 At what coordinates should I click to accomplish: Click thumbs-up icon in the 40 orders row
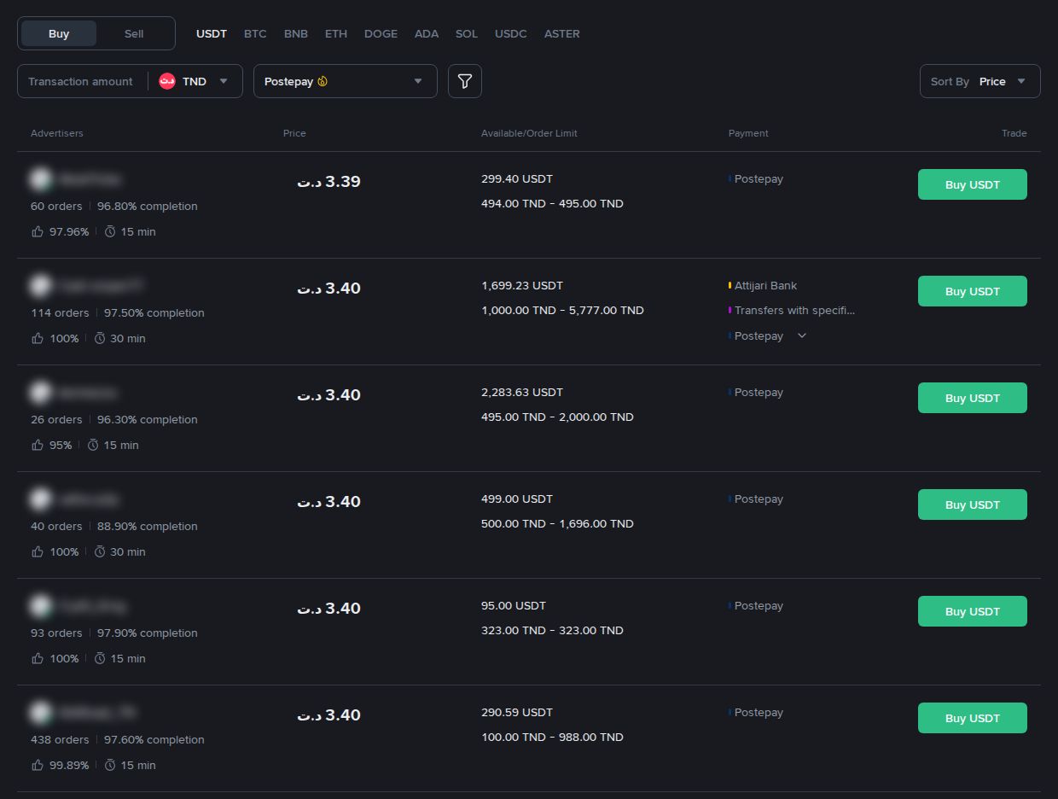pyautogui.click(x=38, y=551)
